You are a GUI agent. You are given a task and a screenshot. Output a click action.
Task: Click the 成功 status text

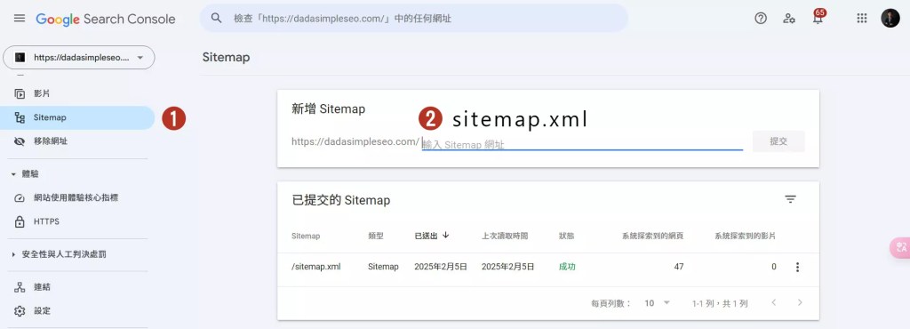567,267
